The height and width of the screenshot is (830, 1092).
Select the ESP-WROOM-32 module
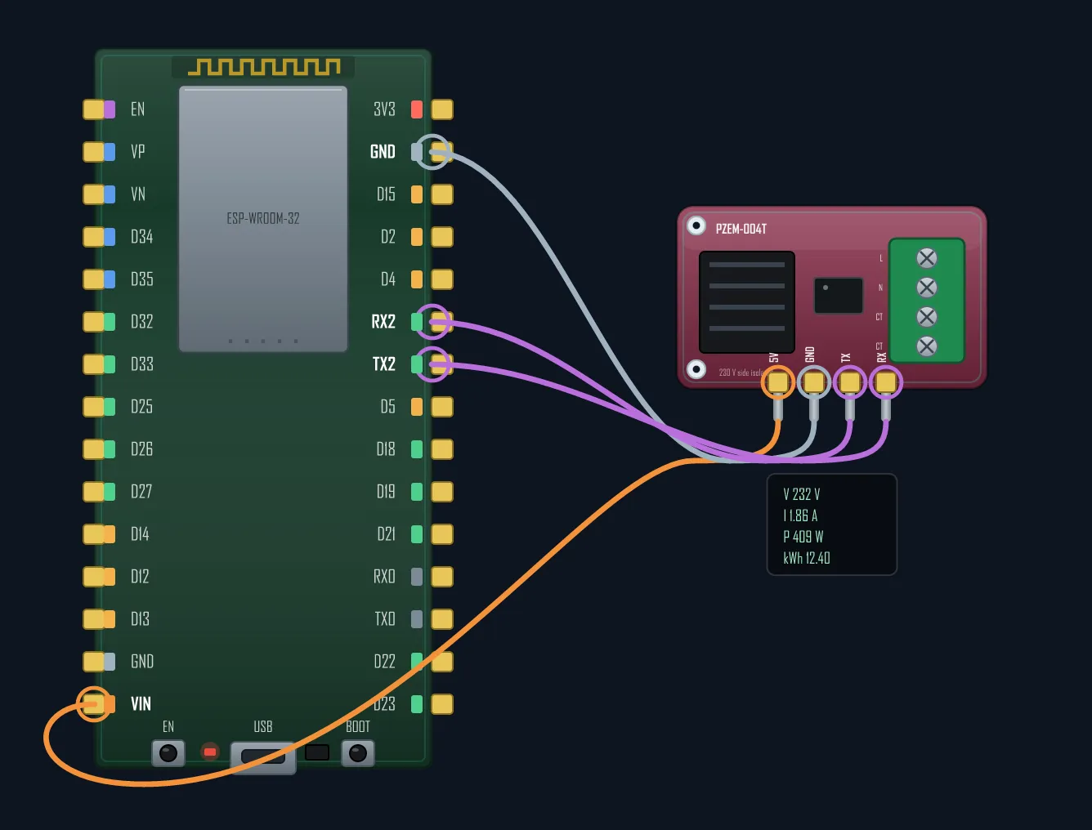(263, 219)
